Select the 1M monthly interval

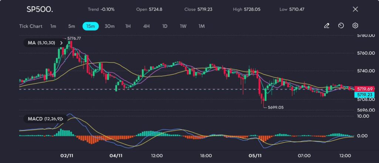pyautogui.click(x=202, y=26)
